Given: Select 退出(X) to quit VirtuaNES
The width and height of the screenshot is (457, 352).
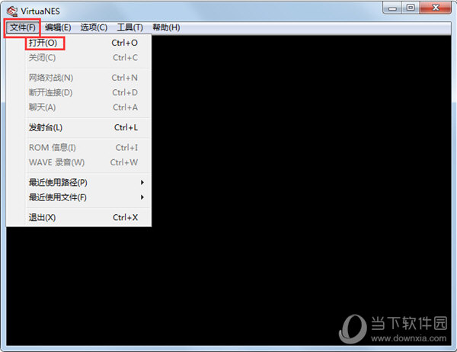Looking at the screenshot, I should [x=43, y=218].
